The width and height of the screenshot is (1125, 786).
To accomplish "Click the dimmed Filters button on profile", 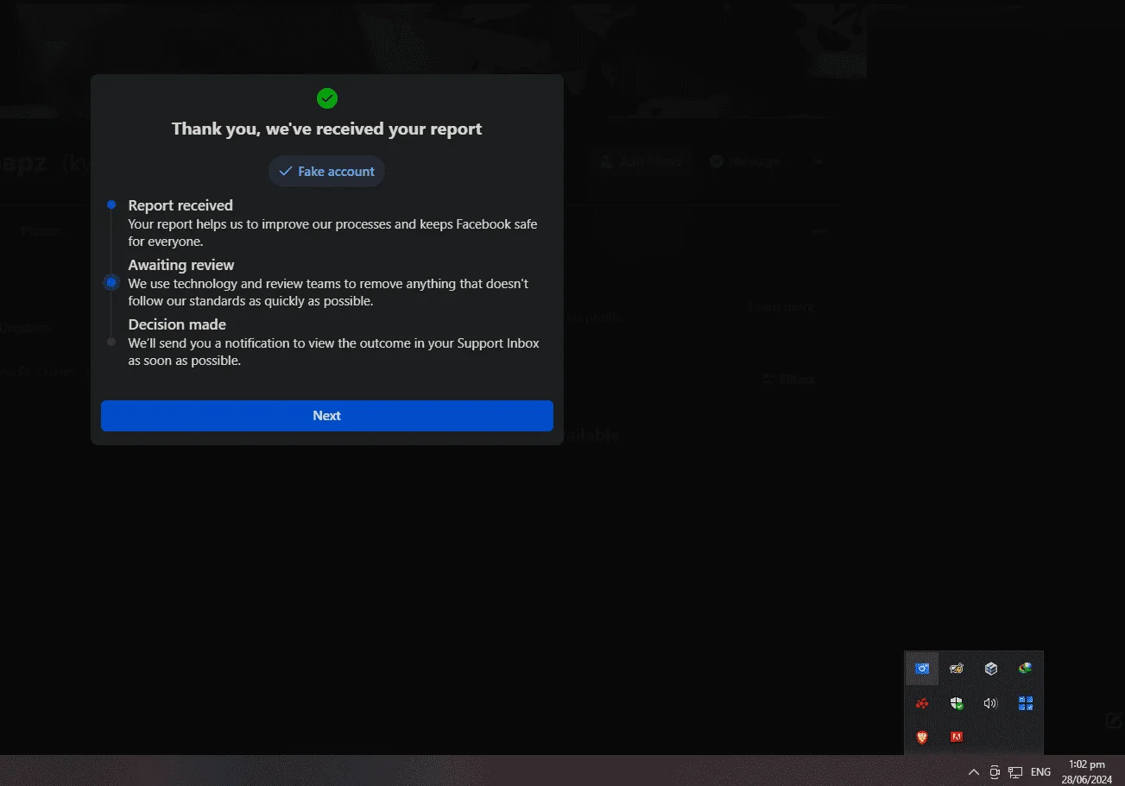I will point(788,380).
